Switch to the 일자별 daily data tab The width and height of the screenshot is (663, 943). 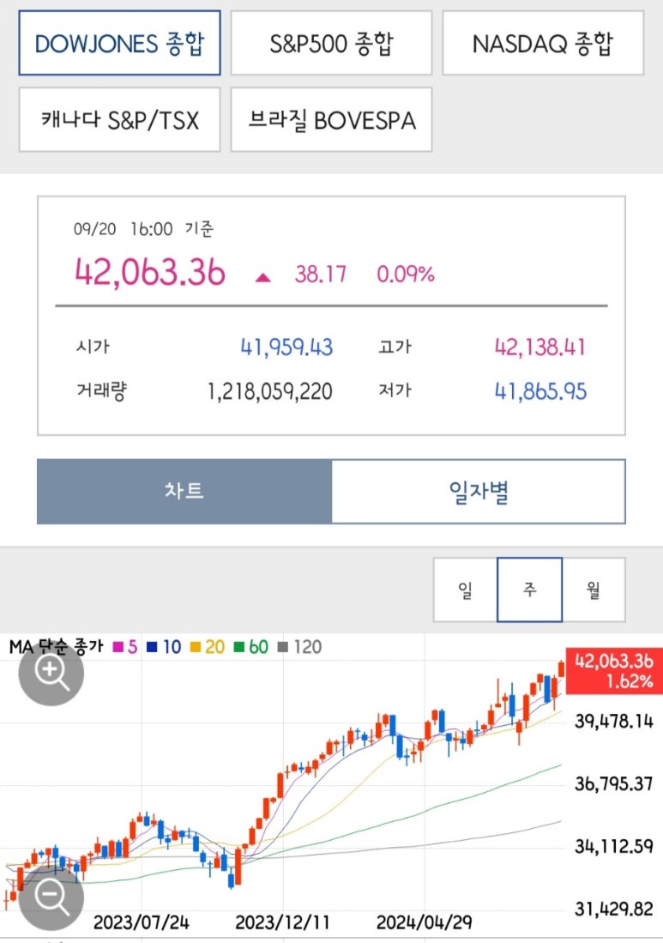479,492
